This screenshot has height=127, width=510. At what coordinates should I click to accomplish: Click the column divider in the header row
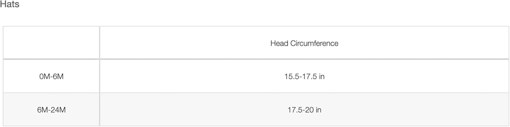(x=100, y=43)
